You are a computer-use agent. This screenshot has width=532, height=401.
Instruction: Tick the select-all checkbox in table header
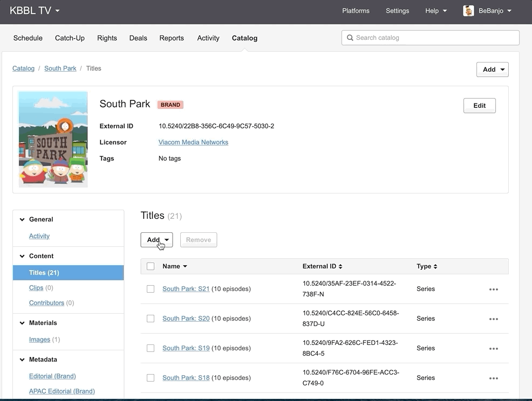click(x=151, y=266)
